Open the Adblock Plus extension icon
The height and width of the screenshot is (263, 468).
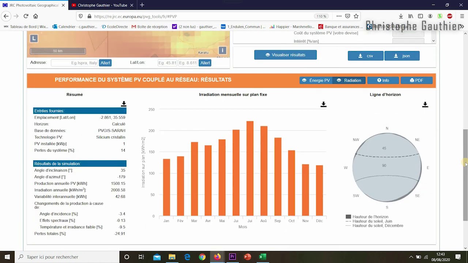[450, 16]
